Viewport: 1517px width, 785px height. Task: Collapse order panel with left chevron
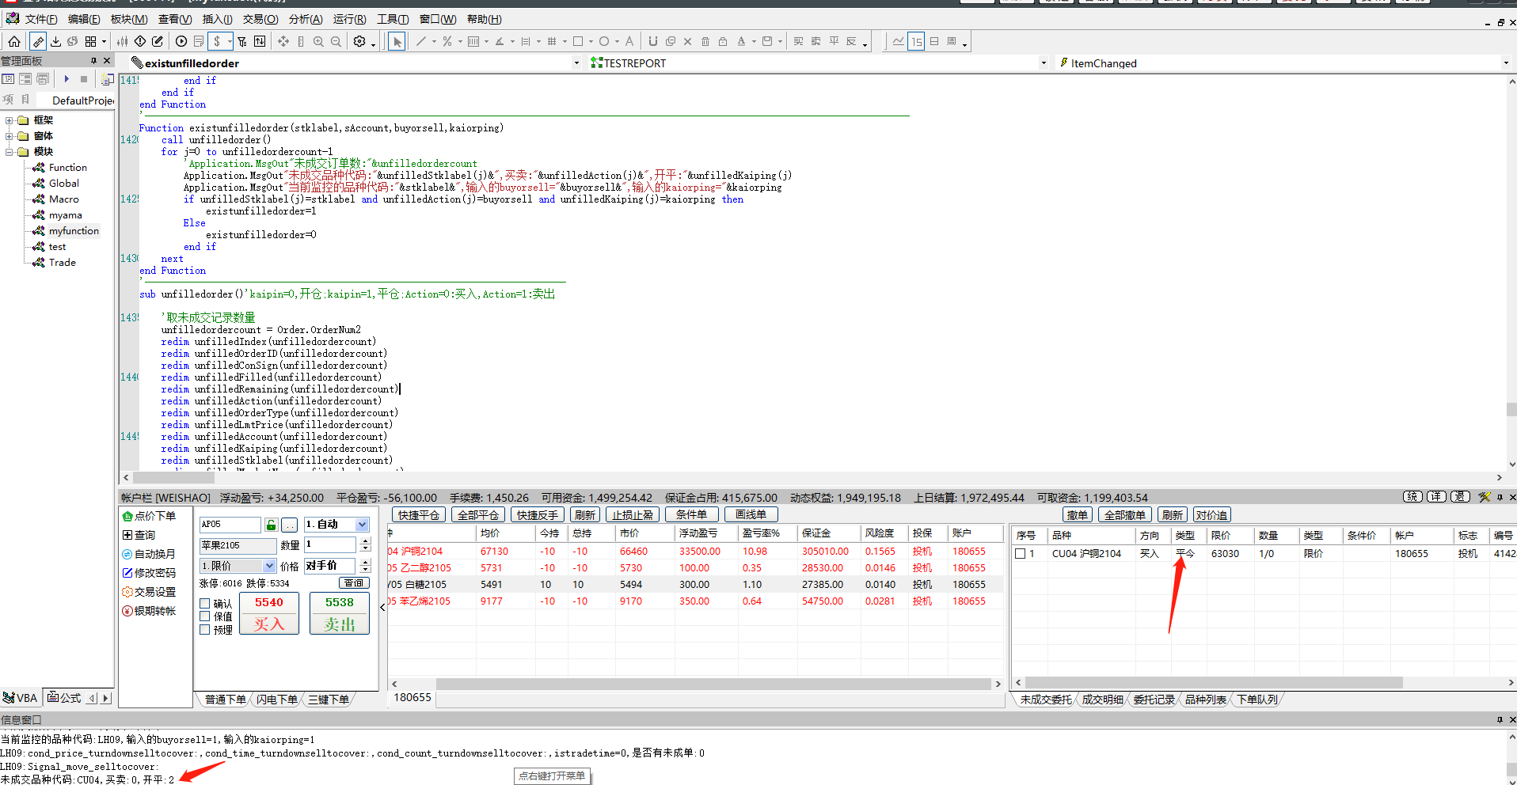[x=382, y=607]
